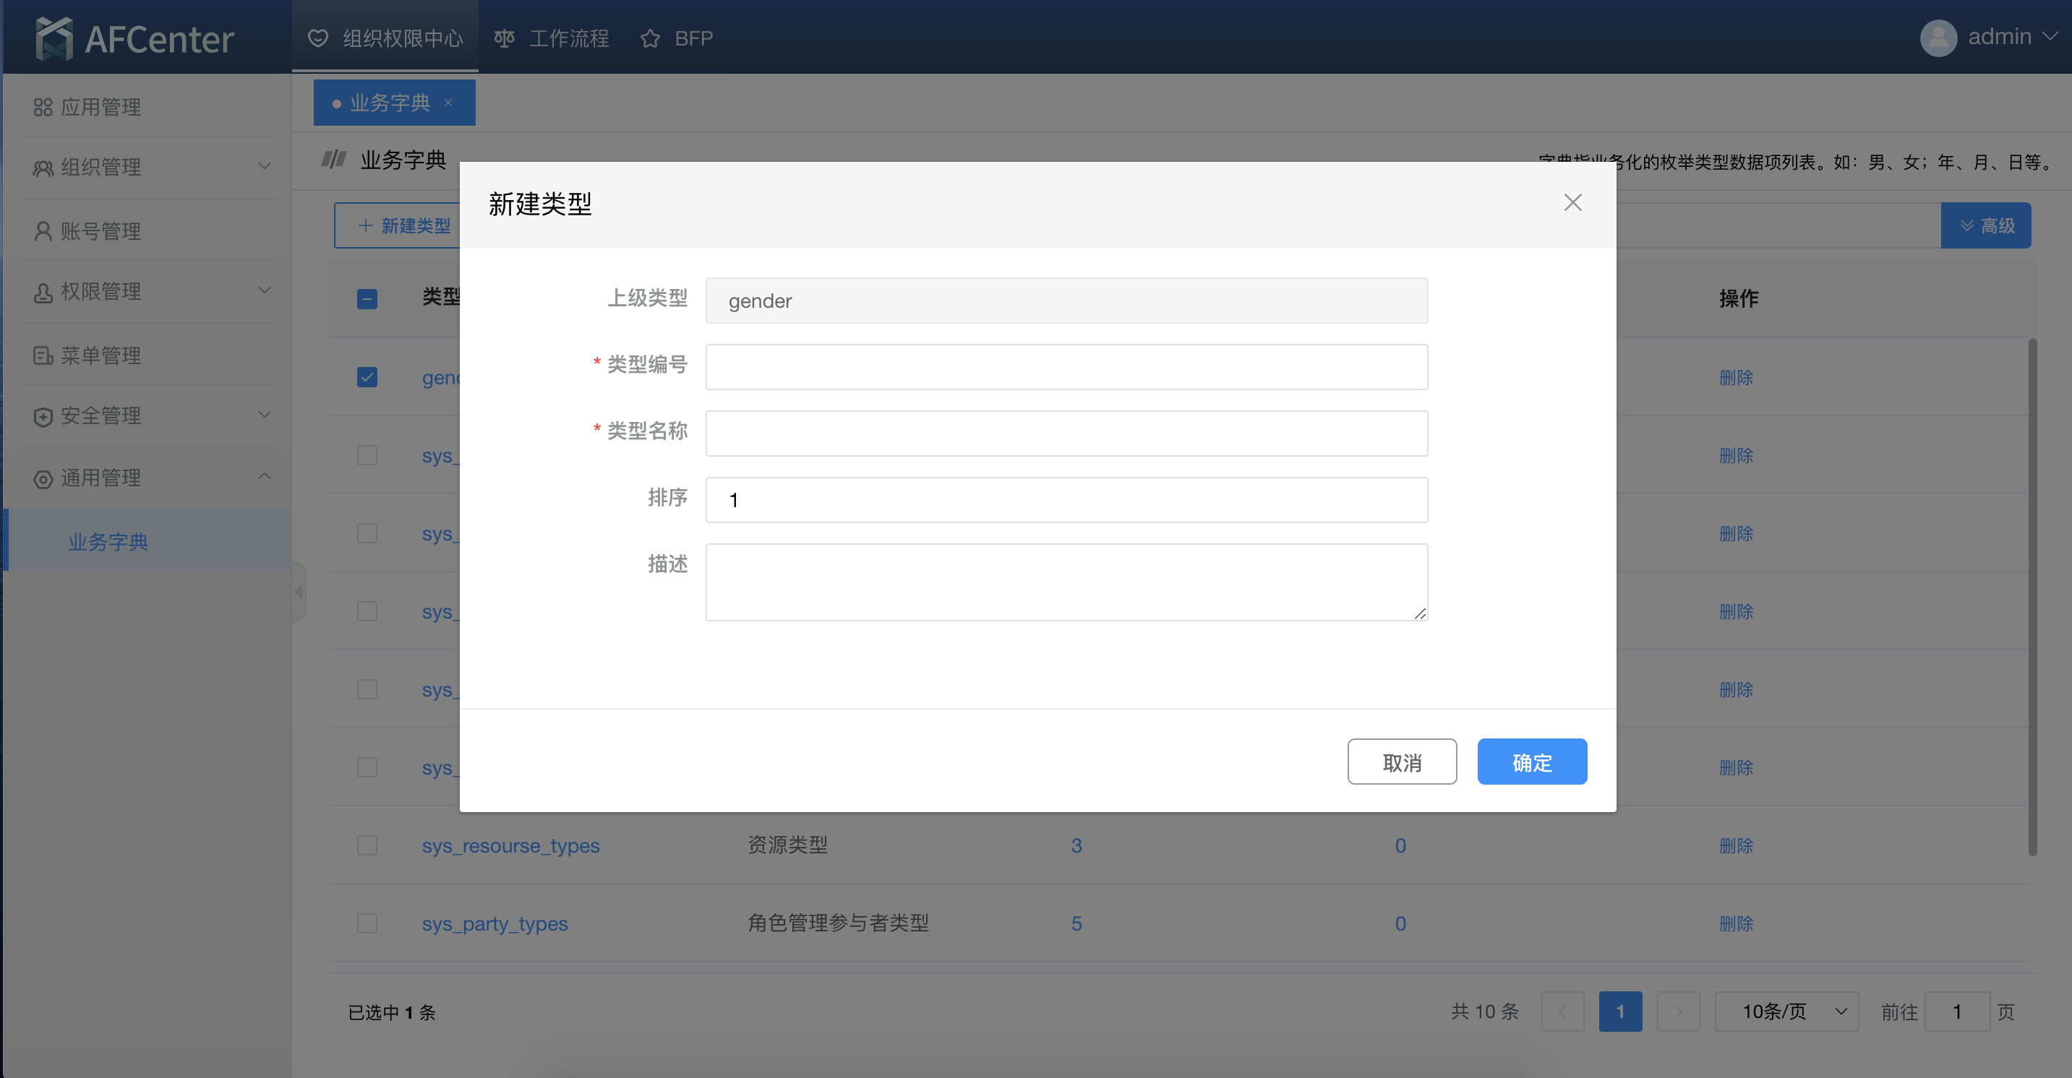This screenshot has width=2072, height=1078.
Task: Click the 新建类型 button
Action: 398,226
